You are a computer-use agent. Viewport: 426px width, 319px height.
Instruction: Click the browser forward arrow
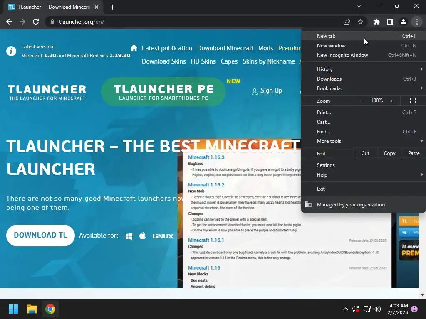click(22, 22)
